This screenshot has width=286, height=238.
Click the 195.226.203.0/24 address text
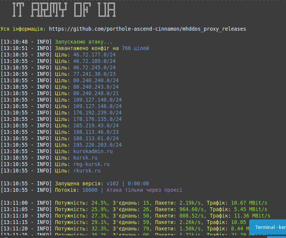[97, 145]
